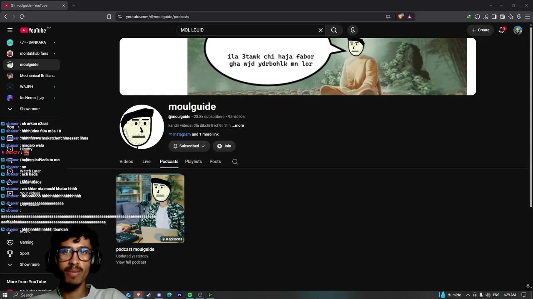Open the YouTube guide hamburger menu
533x299 pixels.
[x=10, y=30]
